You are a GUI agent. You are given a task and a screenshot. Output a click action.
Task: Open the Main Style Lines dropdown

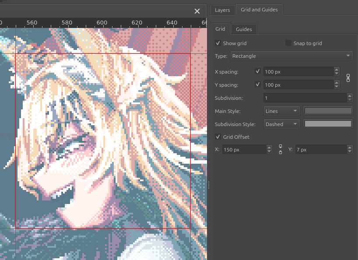(281, 111)
